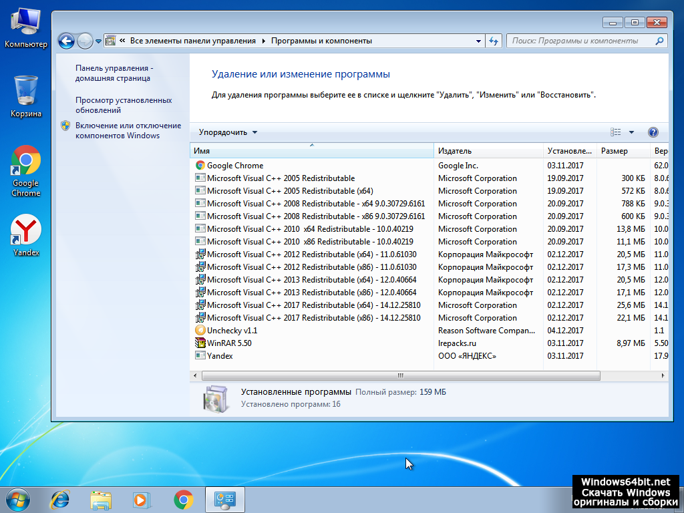Open Просмотр установленных обновлений link
Image resolution: width=684 pixels, height=513 pixels.
(123, 105)
